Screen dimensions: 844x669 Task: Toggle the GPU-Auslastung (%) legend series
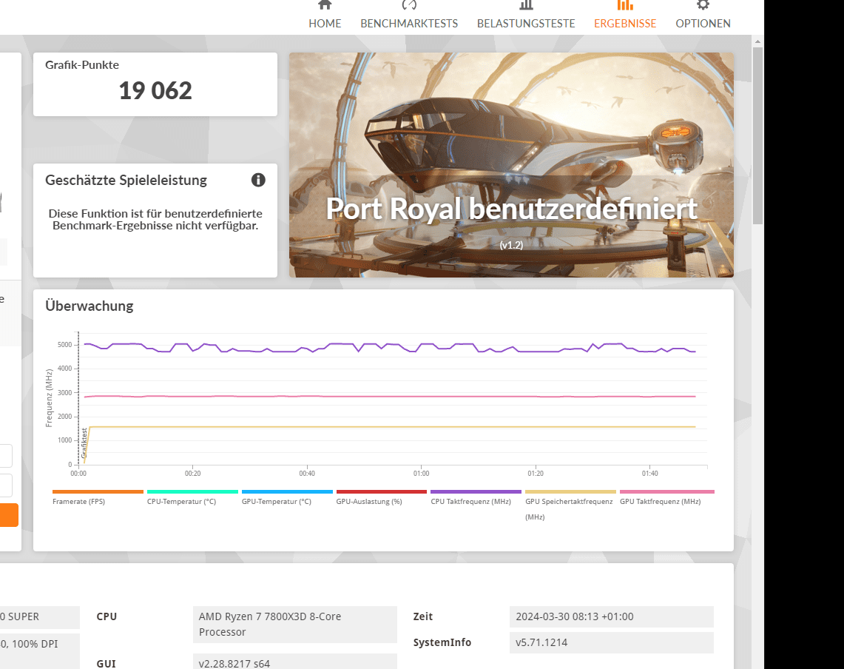click(381, 497)
